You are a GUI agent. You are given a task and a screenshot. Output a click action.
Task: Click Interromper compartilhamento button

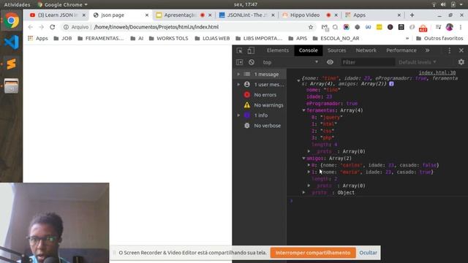(313, 253)
